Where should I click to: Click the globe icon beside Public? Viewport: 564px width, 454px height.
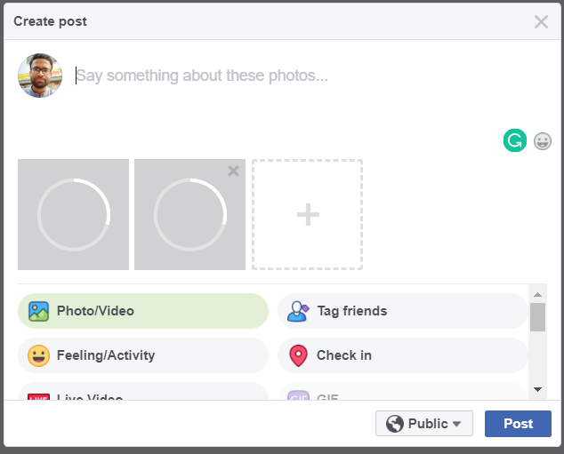[395, 424]
